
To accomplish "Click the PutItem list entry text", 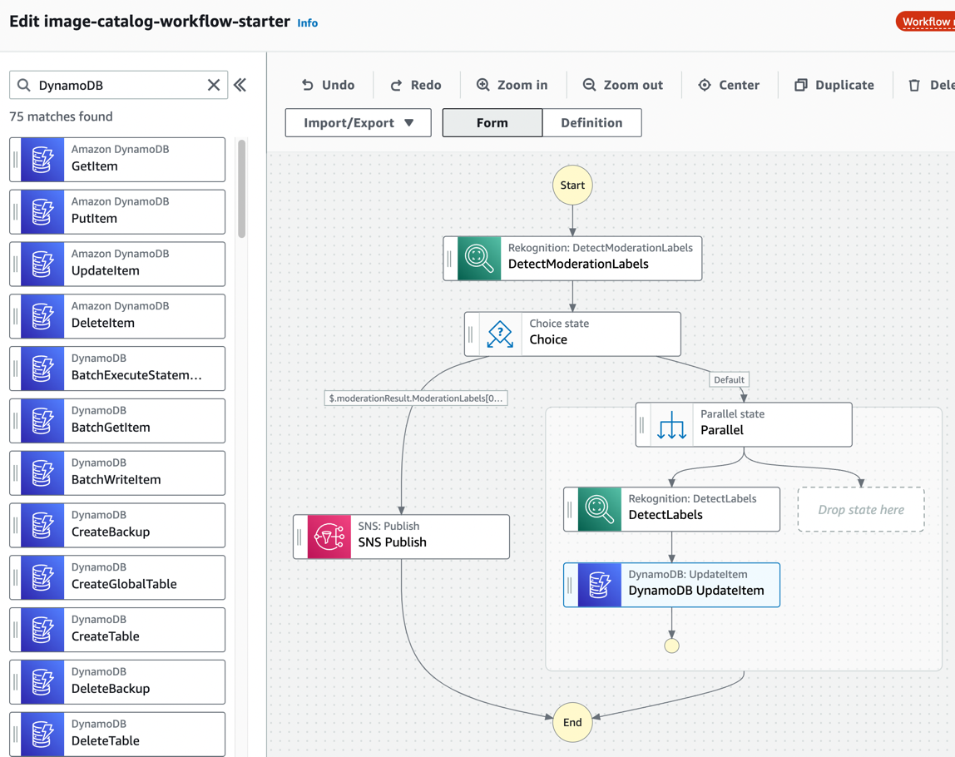I will [x=94, y=219].
